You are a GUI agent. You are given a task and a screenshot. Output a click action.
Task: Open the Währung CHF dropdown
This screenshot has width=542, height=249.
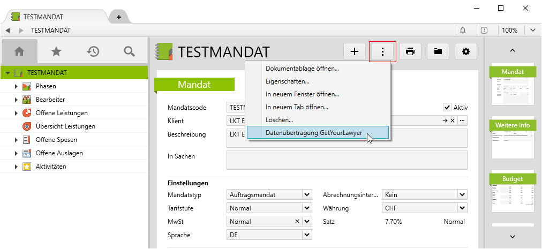coord(462,208)
